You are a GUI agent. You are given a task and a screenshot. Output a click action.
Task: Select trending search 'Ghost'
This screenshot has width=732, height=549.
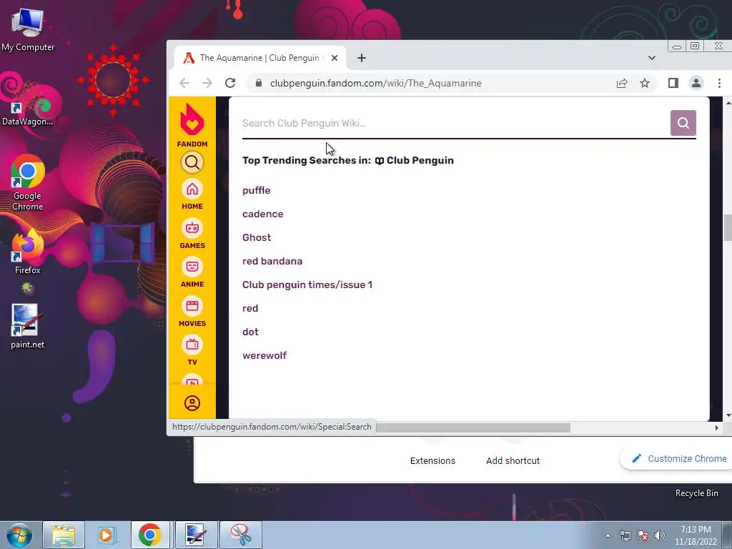coord(257,237)
